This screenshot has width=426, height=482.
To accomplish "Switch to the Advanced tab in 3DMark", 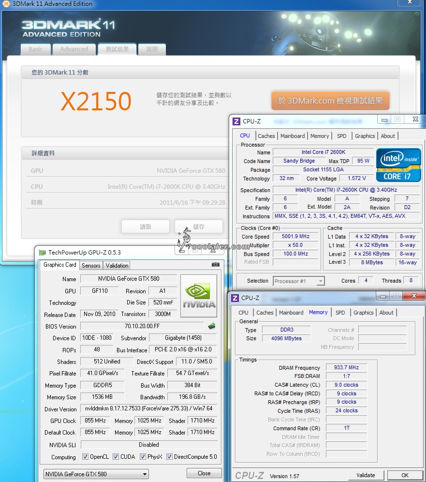I will pos(74,49).
